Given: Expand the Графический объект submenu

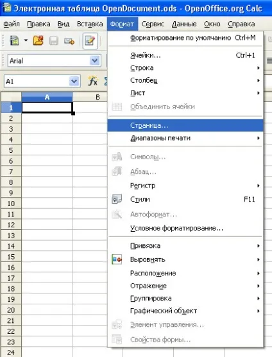Looking at the screenshot, I should coord(185,311).
